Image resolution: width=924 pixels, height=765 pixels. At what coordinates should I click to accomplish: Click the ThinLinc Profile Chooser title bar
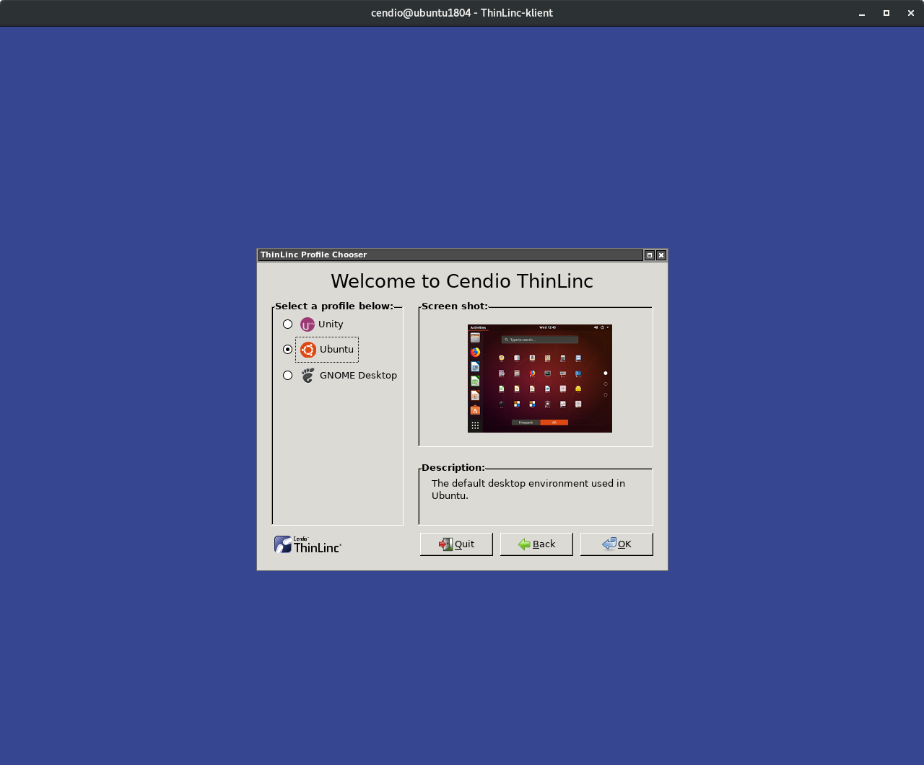pos(450,255)
